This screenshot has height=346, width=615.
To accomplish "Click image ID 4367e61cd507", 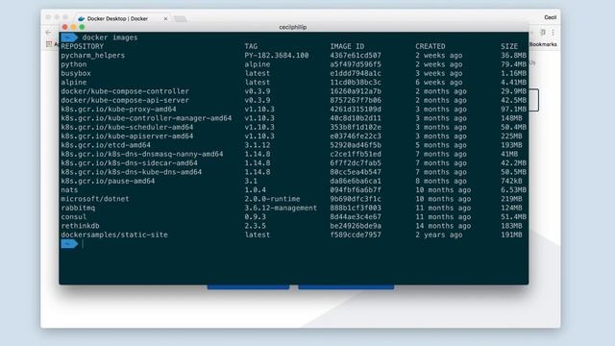I will (356, 56).
